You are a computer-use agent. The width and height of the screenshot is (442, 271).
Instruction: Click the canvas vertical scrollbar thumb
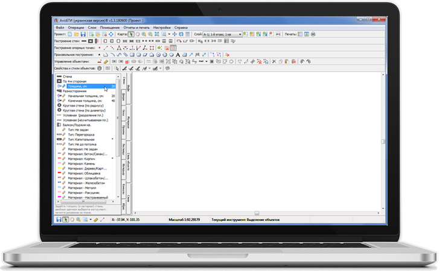383,142
